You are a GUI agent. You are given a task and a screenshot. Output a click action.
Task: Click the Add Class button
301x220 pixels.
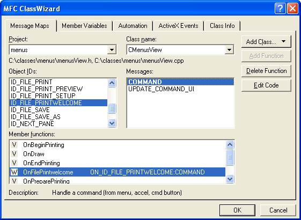[x=266, y=41]
